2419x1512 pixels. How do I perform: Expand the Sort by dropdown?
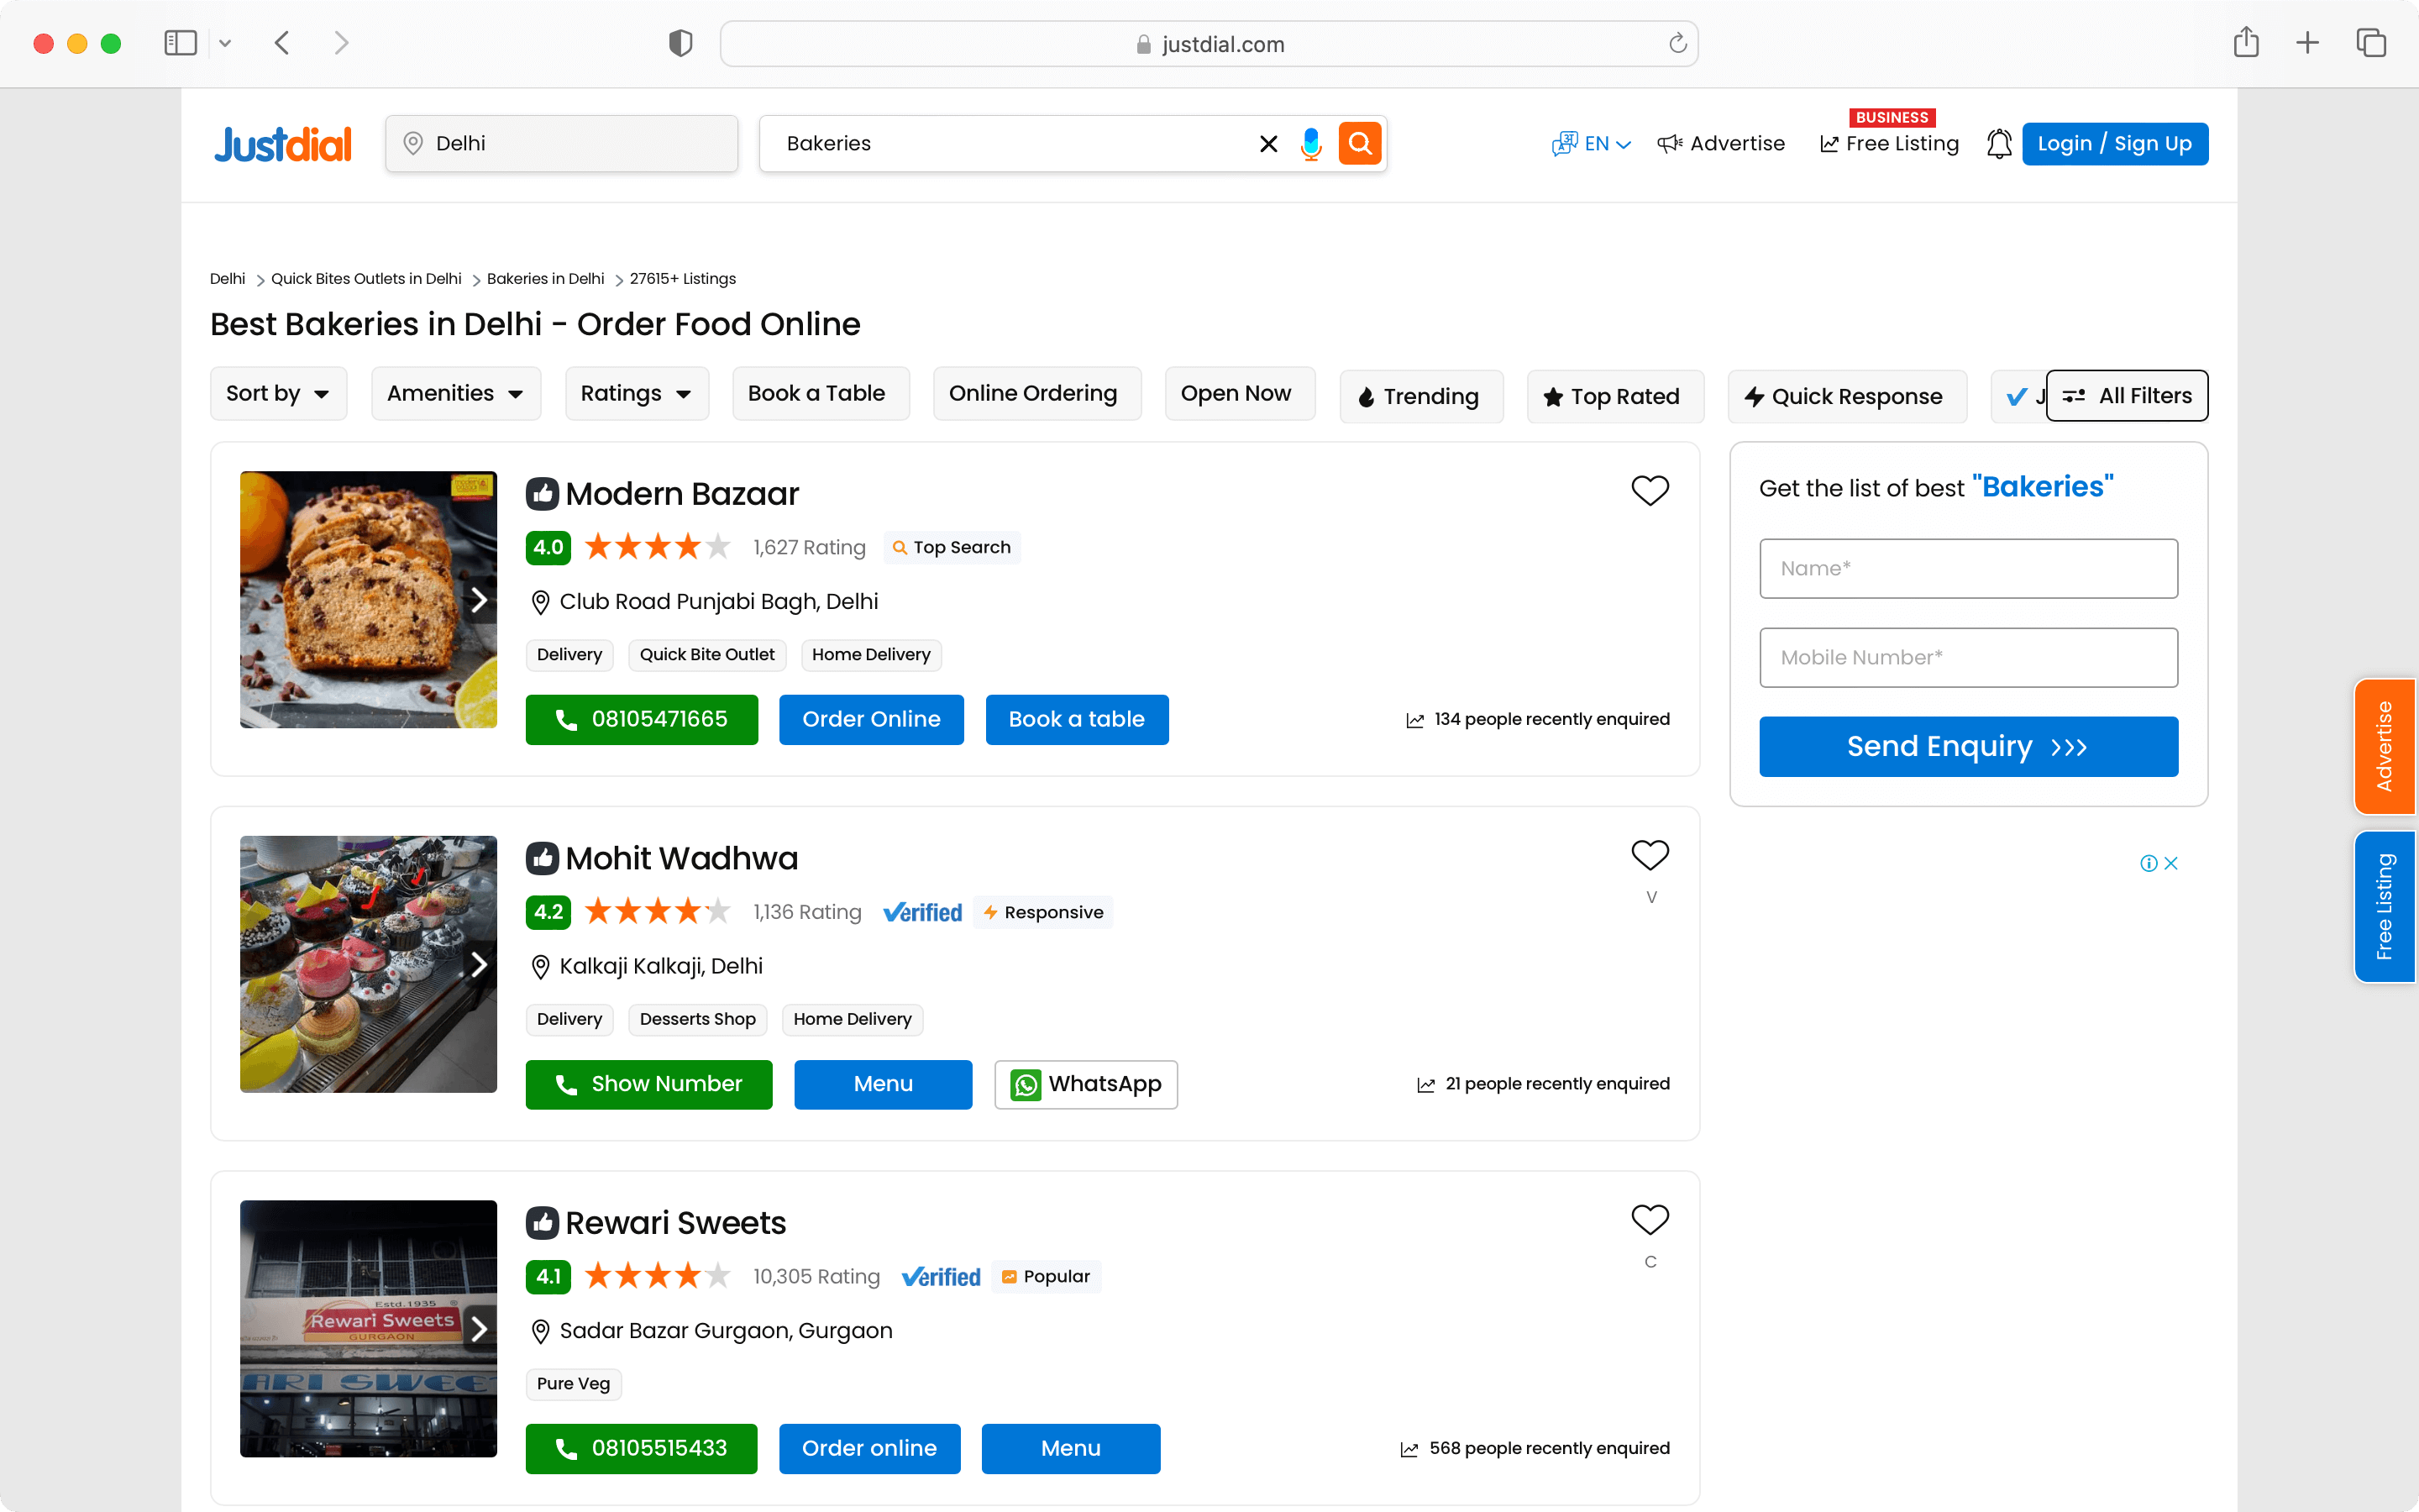click(x=279, y=394)
